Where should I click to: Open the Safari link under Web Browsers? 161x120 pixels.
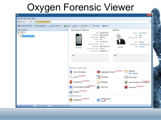[x=102, y=101]
